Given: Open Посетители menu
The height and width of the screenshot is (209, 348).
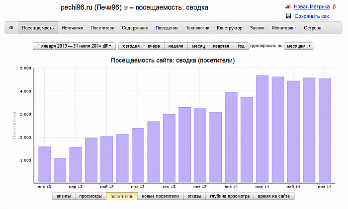Looking at the screenshot, I should tap(102, 28).
